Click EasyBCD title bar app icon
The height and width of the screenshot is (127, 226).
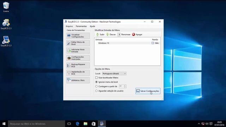click(66, 22)
